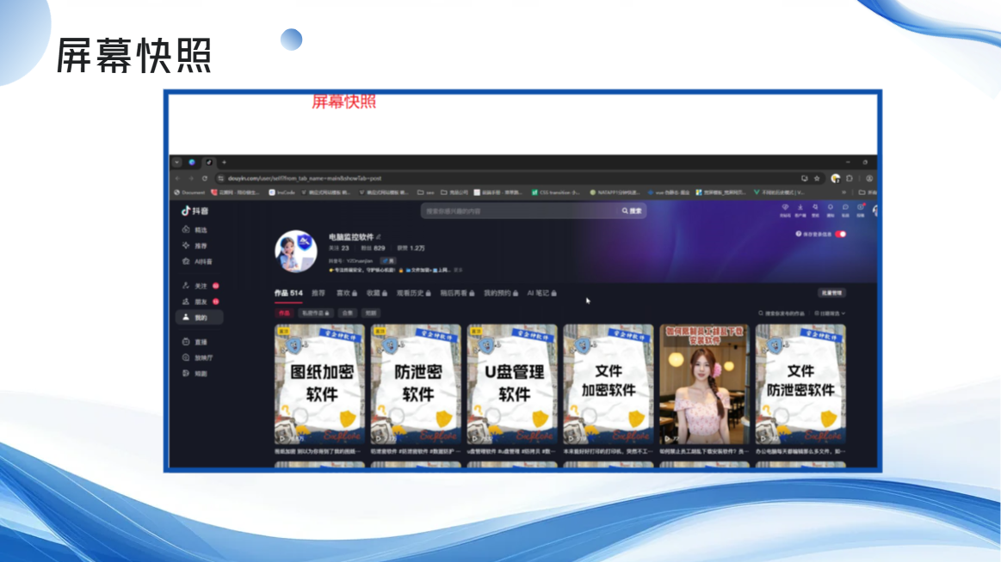
Task: Open the 防泄密软件 video thumbnail
Action: coord(416,384)
